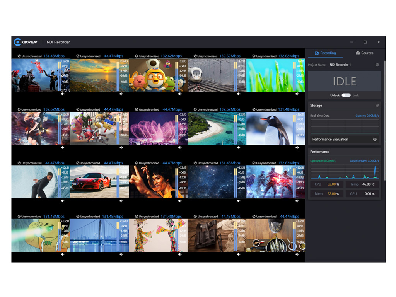Click the speaker icon under the surfer video
The height and width of the screenshot is (297, 396).
point(62,201)
